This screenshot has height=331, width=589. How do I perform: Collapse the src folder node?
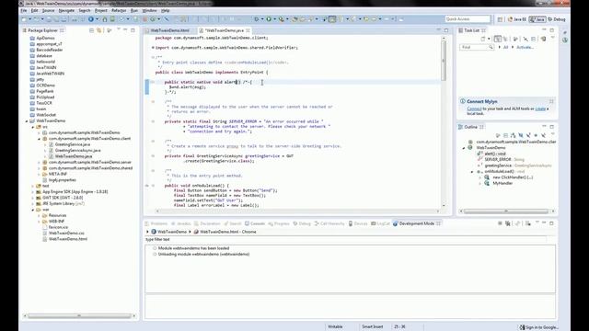(33, 127)
